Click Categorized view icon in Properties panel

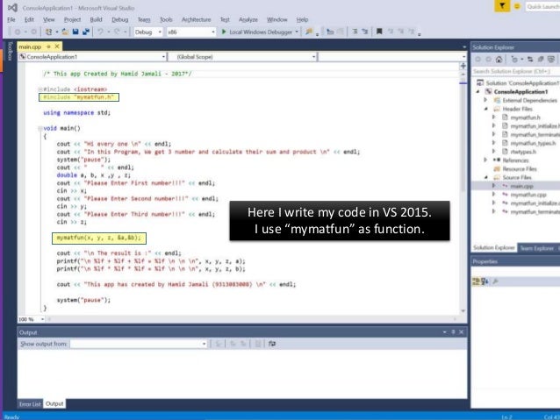coord(476,281)
